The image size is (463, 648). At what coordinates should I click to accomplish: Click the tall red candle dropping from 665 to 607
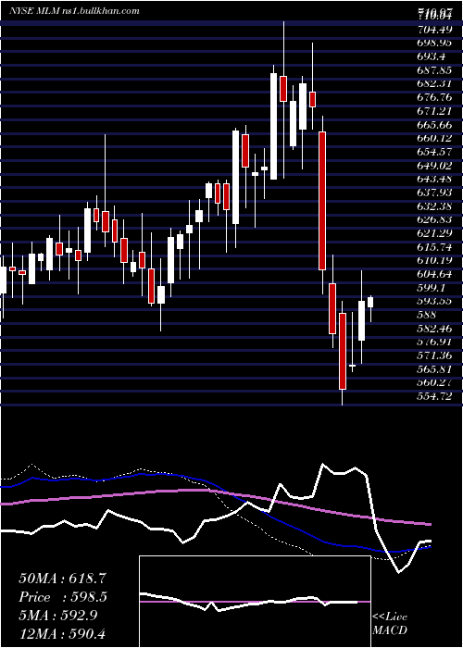click(322, 201)
